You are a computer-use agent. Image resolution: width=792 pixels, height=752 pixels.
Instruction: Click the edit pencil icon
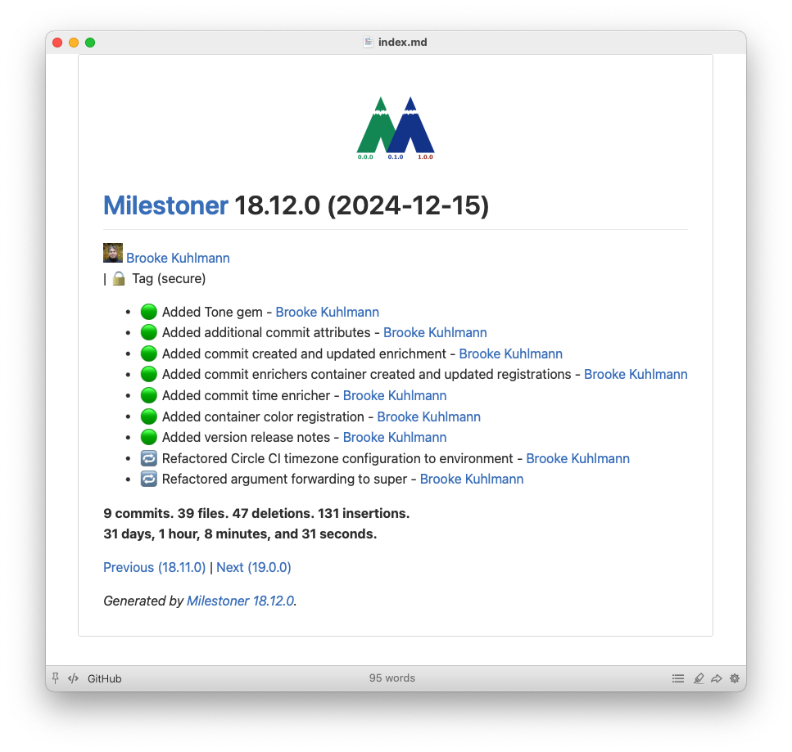tap(699, 678)
